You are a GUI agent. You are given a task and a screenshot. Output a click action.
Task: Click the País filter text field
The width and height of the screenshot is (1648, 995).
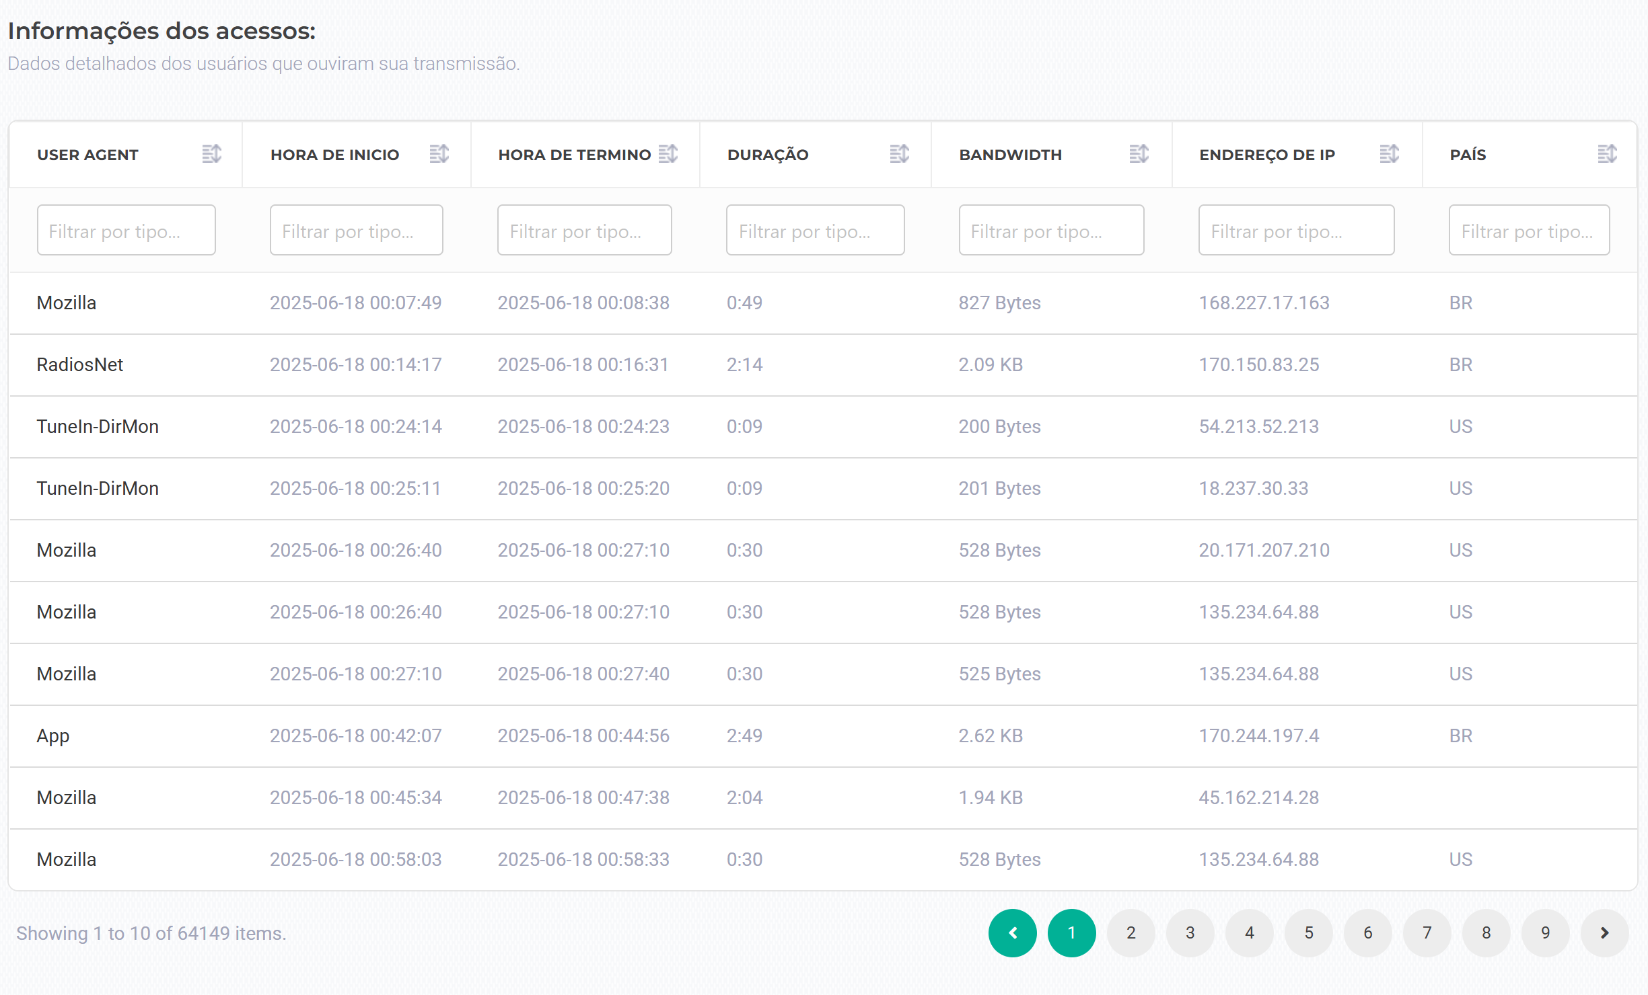click(1529, 231)
